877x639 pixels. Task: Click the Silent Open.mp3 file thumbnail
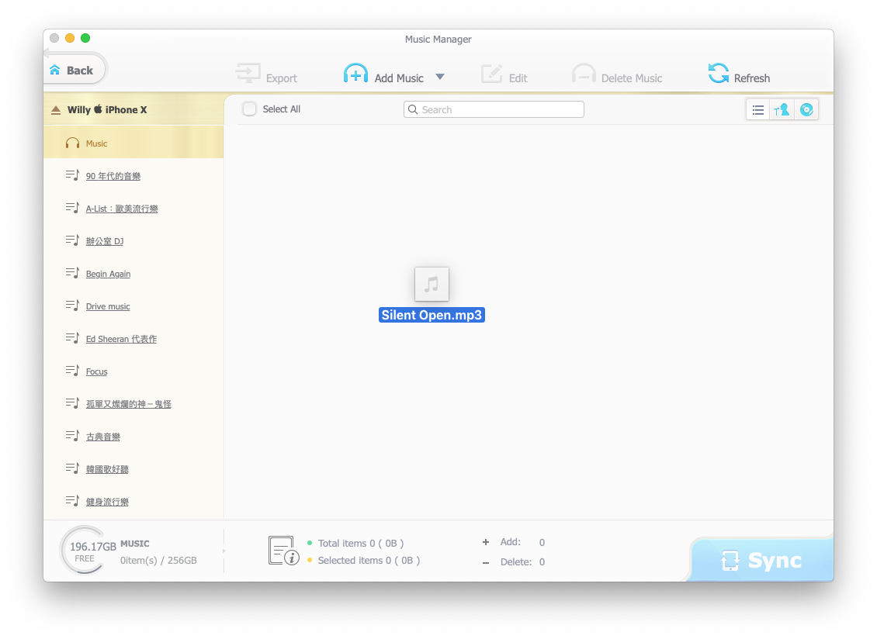click(432, 284)
